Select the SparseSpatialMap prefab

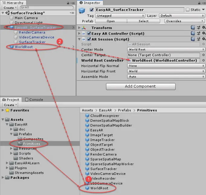103,159
